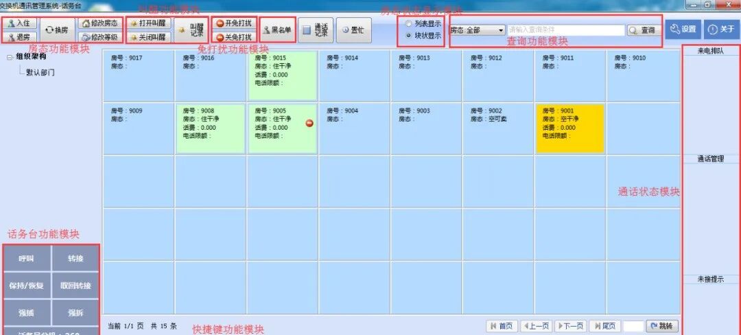Click 关闭叫醒 to disable wake-up call
This screenshot has height=335, width=741.
pyautogui.click(x=148, y=37)
